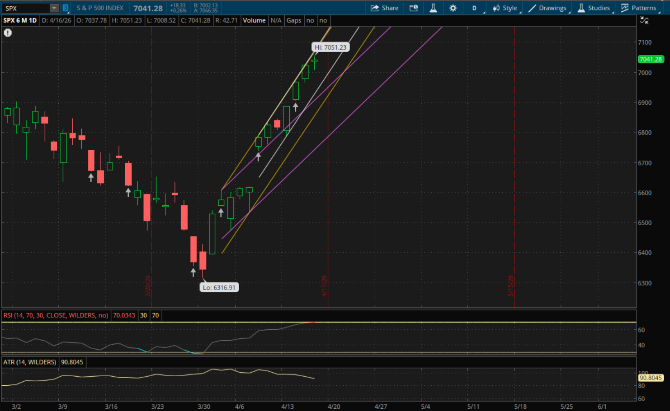
Task: Click the SPX symbol input field
Action: tap(25, 8)
